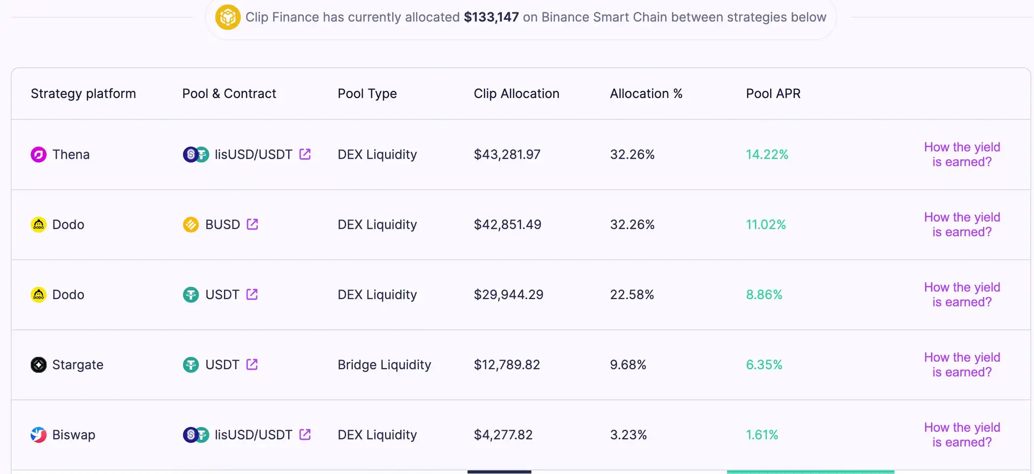Click the Allocation % column header
Viewport: 1034px width, 474px height.
pos(646,94)
